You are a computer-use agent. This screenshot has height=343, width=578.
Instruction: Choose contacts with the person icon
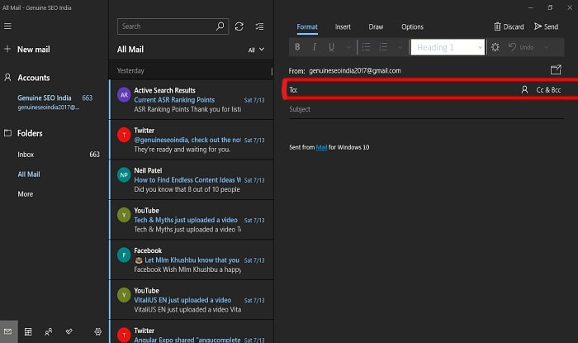point(524,89)
